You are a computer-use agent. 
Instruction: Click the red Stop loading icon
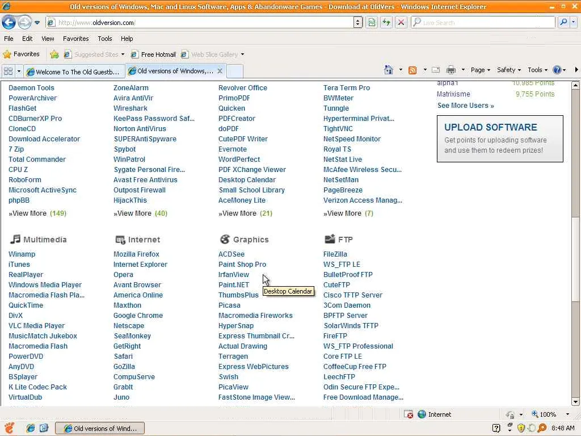(x=401, y=23)
